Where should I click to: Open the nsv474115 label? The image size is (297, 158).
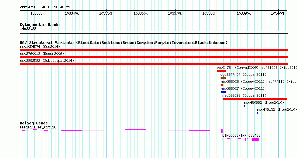tap(282, 81)
